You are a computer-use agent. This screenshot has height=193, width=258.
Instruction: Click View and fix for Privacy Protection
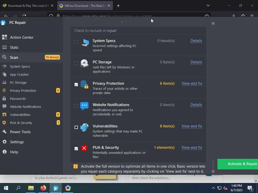pos(192,83)
